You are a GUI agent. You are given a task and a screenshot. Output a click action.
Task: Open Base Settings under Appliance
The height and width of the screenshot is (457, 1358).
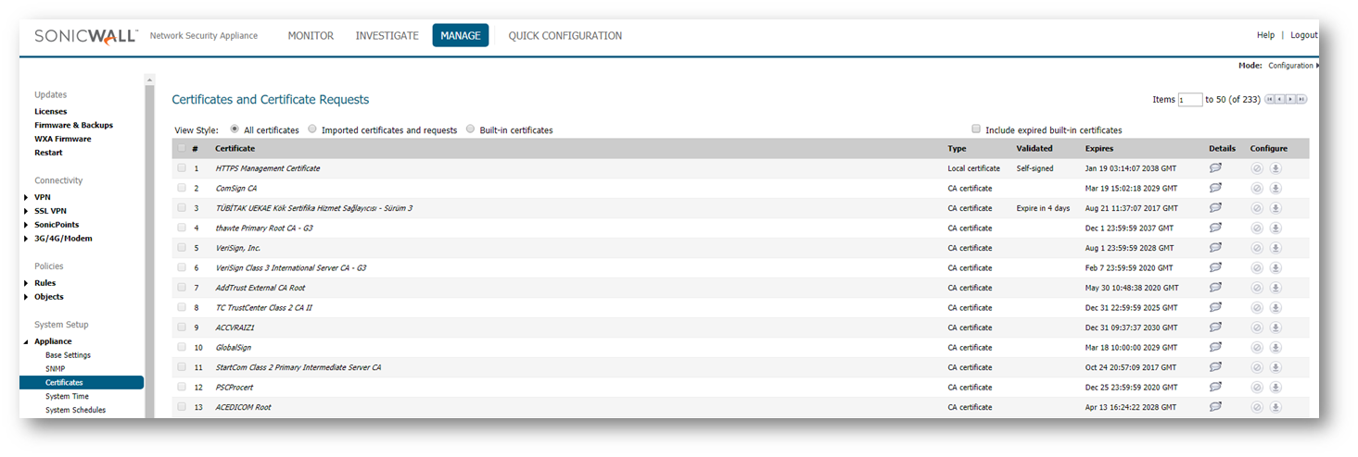69,355
